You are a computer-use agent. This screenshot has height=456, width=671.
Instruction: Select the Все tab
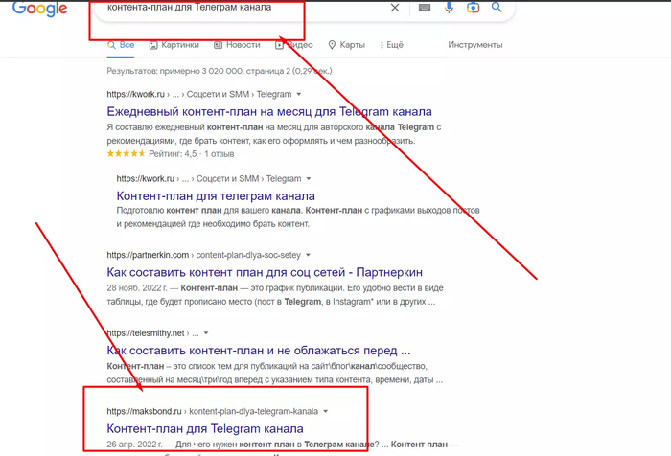pyautogui.click(x=121, y=45)
